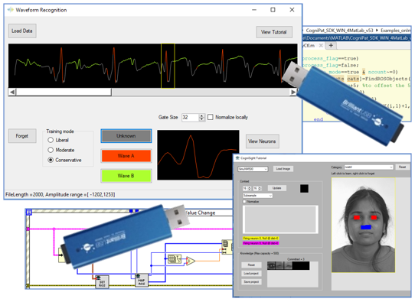Viewport: 415px width, 302px height.
Task: Select Liberal training mode
Action: click(51, 140)
